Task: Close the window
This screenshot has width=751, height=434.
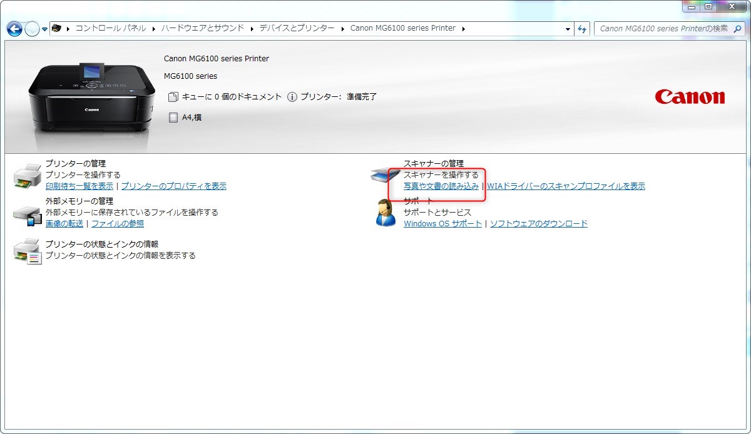Action: click(732, 6)
